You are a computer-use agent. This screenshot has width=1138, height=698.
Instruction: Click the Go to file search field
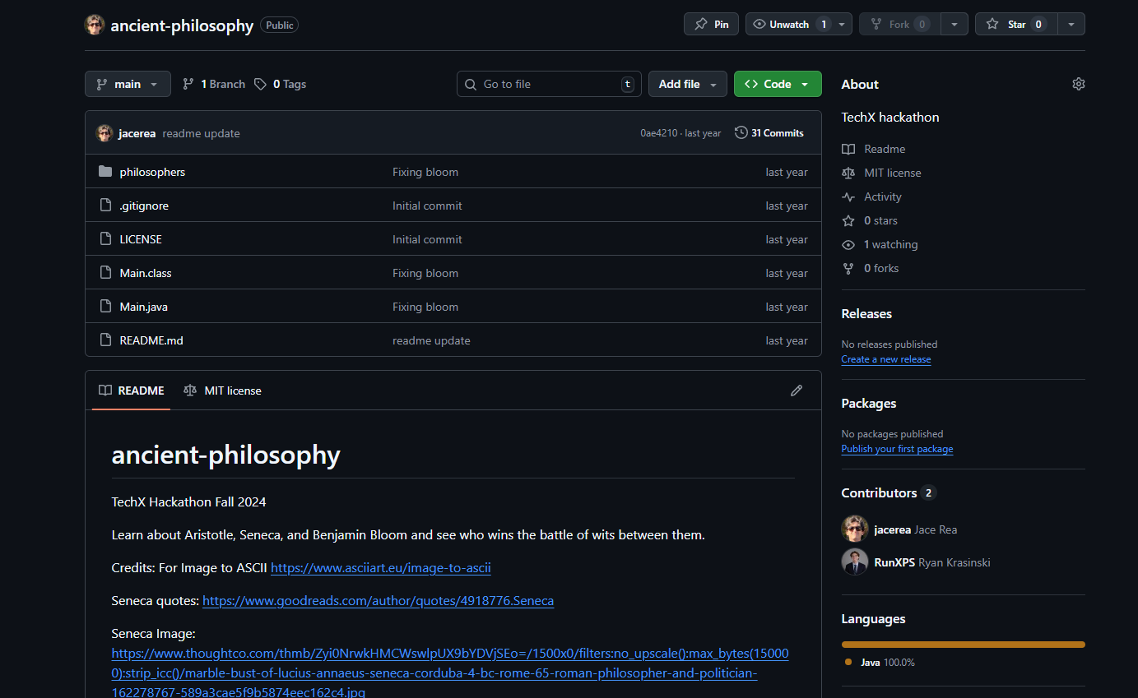548,84
